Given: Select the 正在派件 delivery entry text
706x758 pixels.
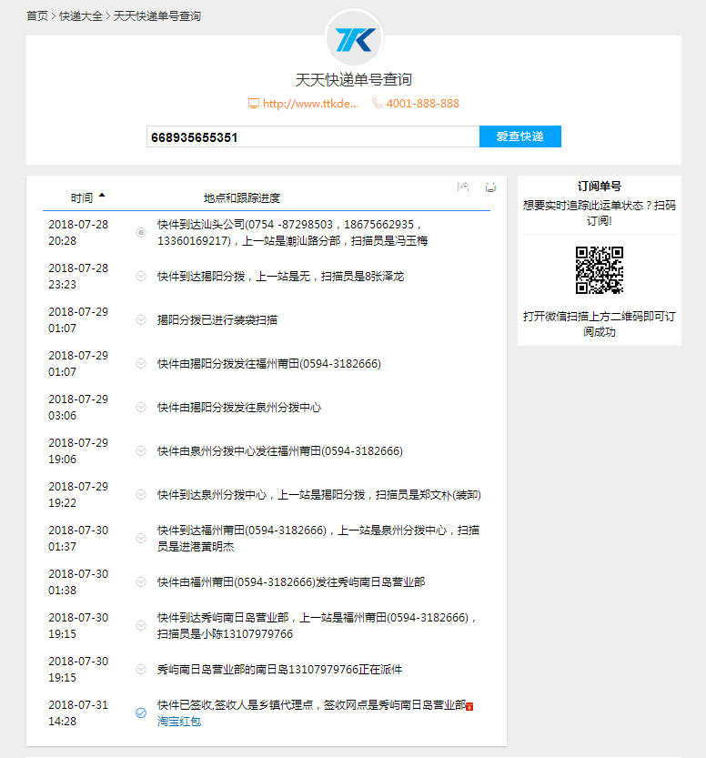Looking at the screenshot, I should coord(279,669).
